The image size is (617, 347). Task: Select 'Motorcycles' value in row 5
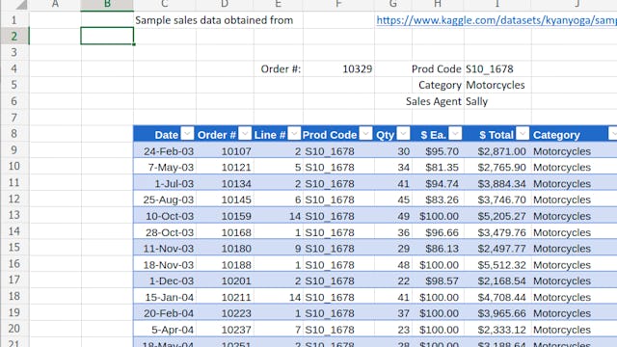(x=497, y=85)
